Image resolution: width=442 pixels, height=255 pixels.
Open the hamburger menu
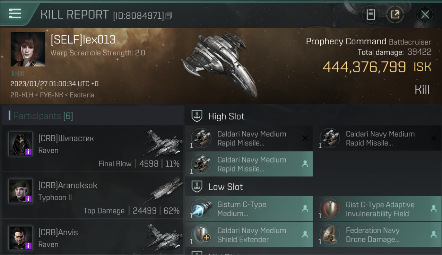[x=15, y=14]
